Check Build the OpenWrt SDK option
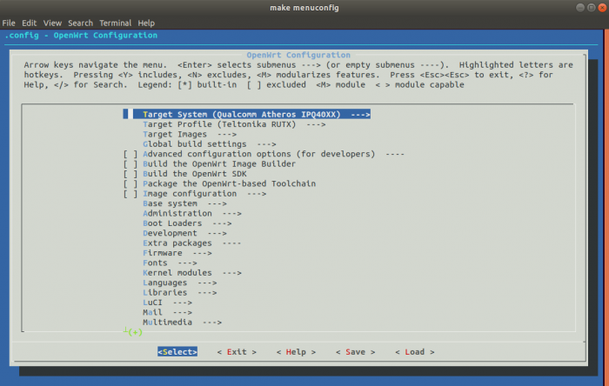The height and width of the screenshot is (386, 609). click(x=130, y=174)
